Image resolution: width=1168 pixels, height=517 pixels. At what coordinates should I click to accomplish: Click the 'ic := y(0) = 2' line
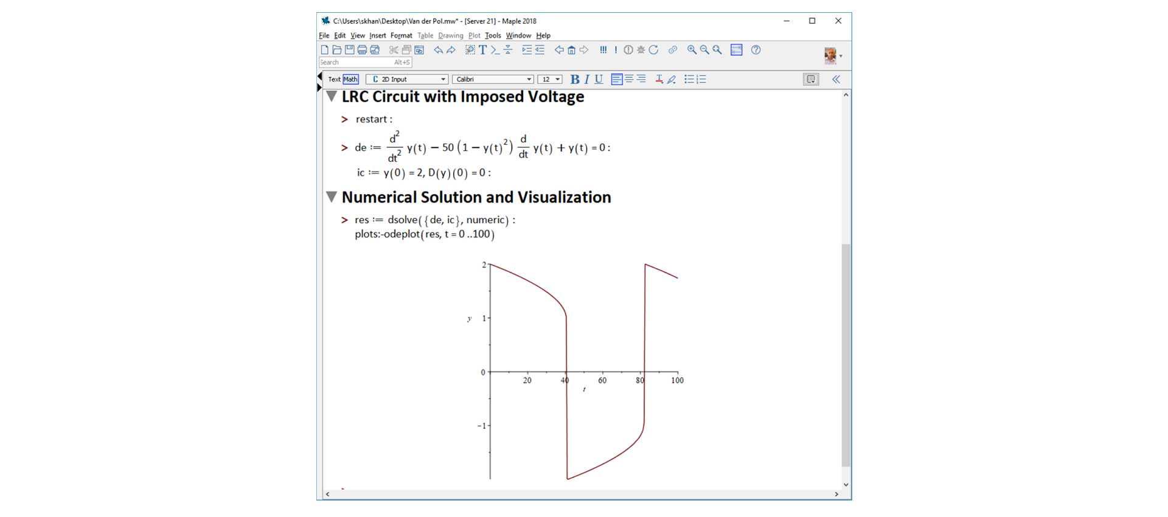pos(423,173)
